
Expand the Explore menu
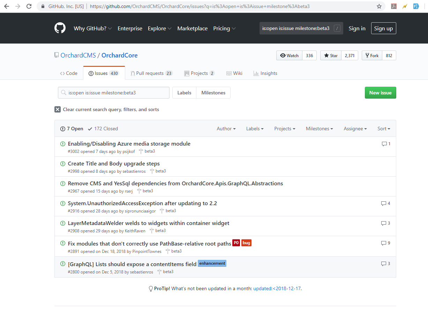160,29
